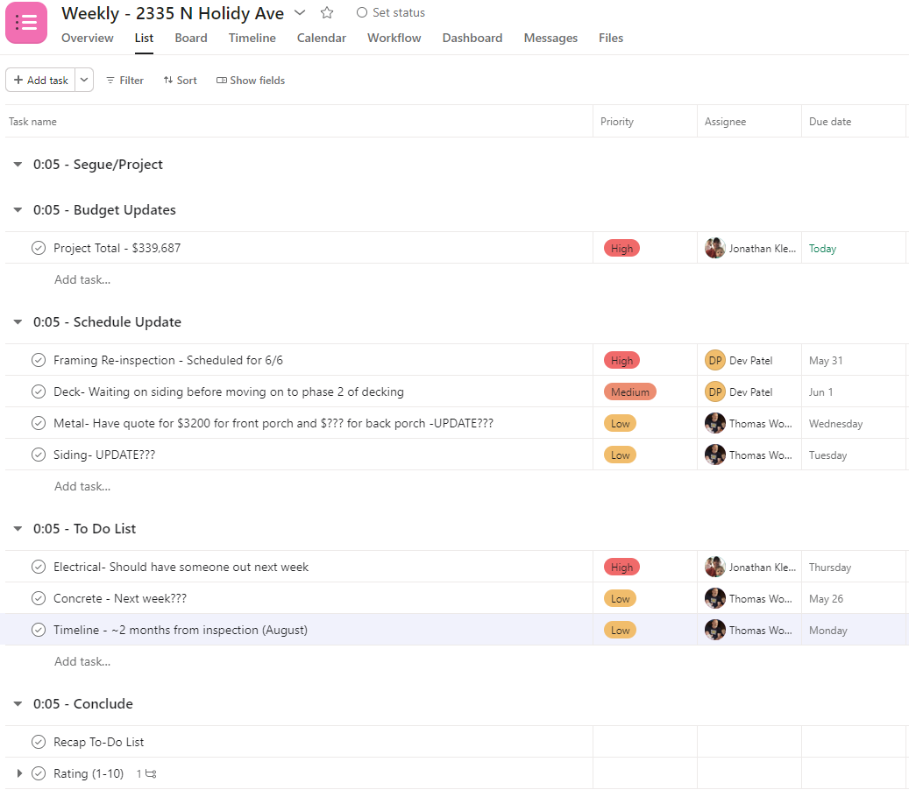Click Add task... under To Do List

(x=82, y=661)
